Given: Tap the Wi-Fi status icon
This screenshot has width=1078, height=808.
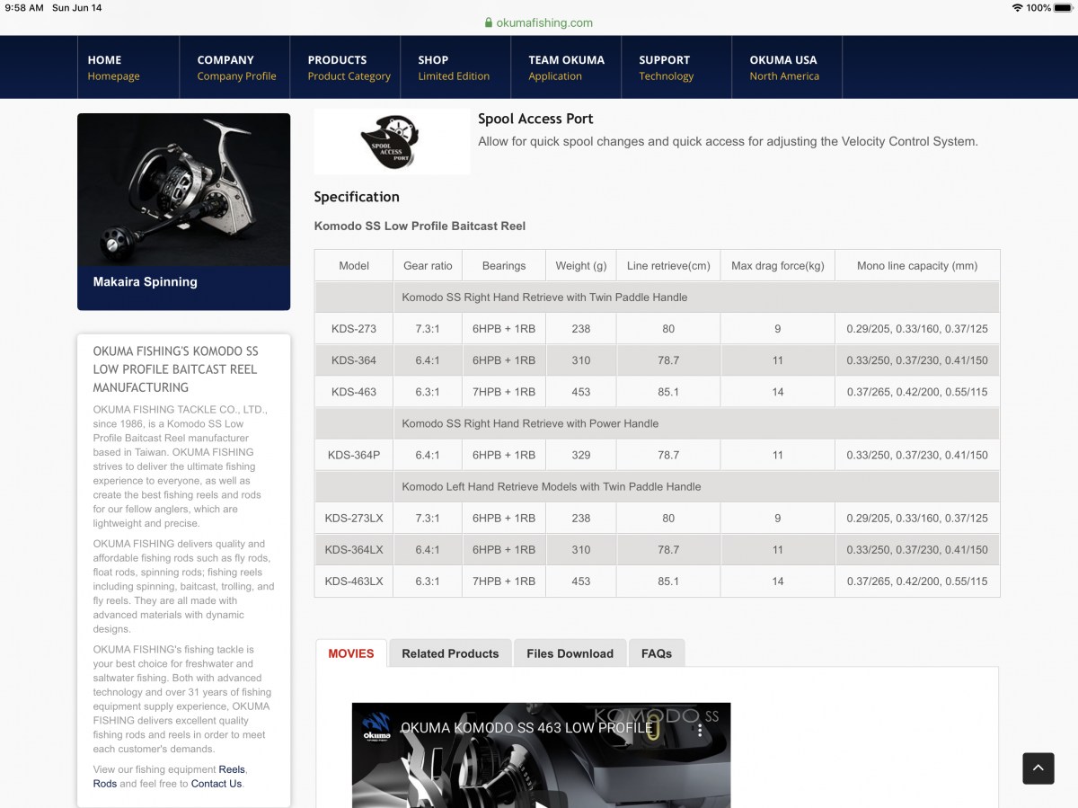Looking at the screenshot, I should point(1017,7).
